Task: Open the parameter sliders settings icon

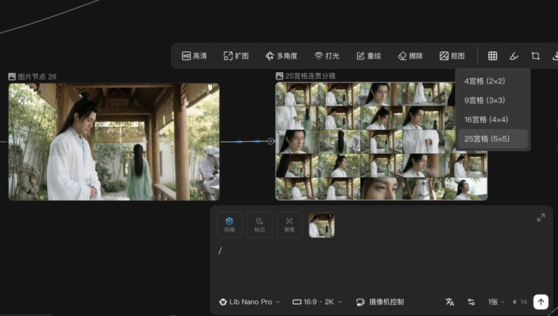Action: click(471, 302)
